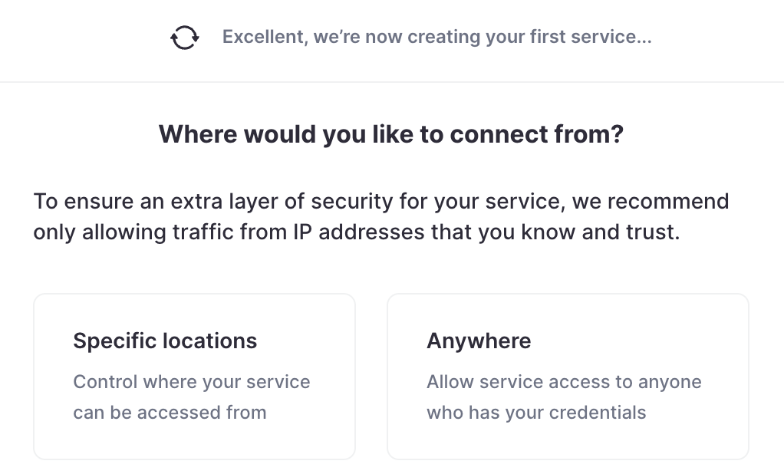Click the loading spinner beside the status text
This screenshot has height=474, width=784.
point(184,36)
